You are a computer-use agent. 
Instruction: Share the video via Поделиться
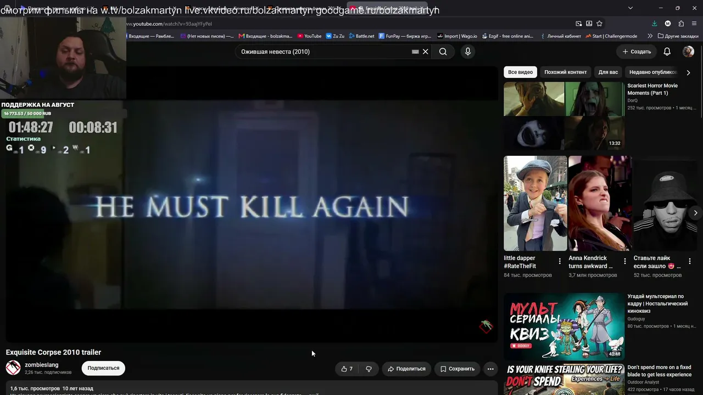coord(406,369)
